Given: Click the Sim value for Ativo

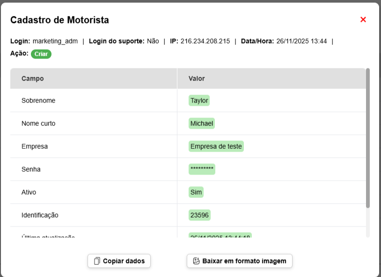Looking at the screenshot, I should click(x=196, y=192).
